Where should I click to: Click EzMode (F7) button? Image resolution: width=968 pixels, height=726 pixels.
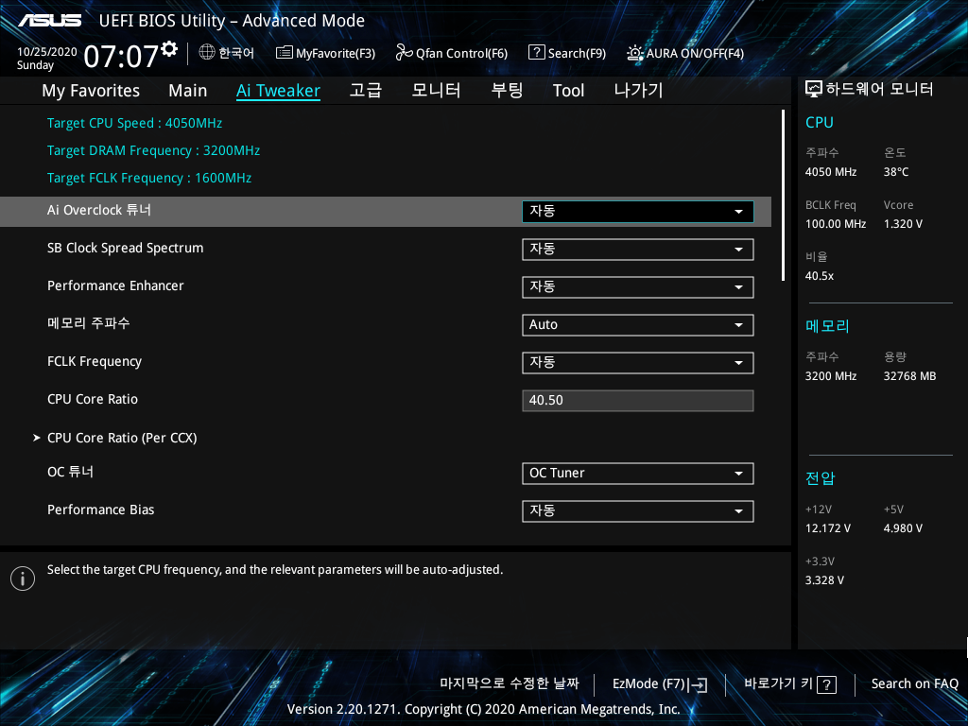tap(660, 684)
